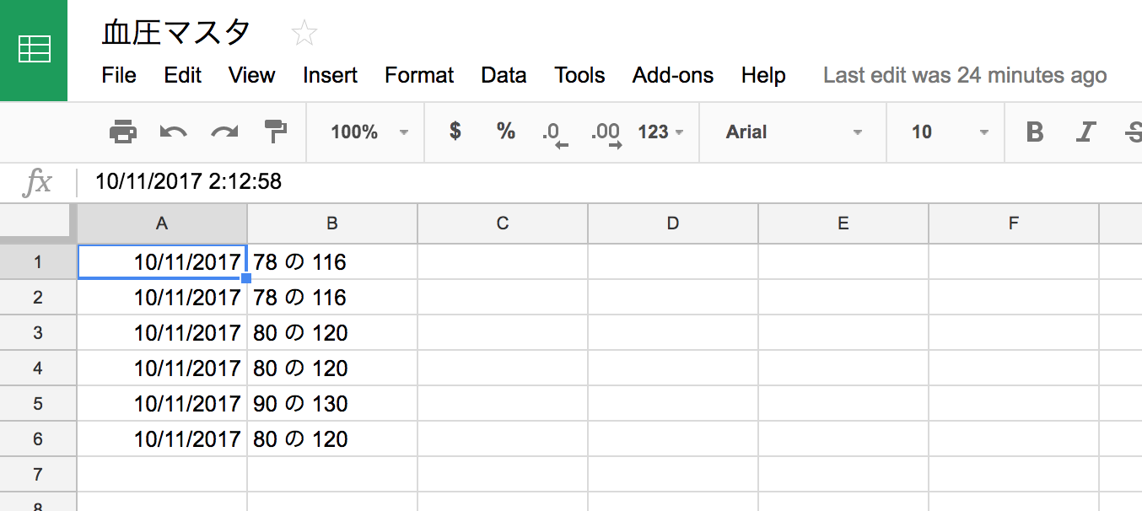1142x511 pixels.
Task: Click the undo arrow icon
Action: click(173, 132)
